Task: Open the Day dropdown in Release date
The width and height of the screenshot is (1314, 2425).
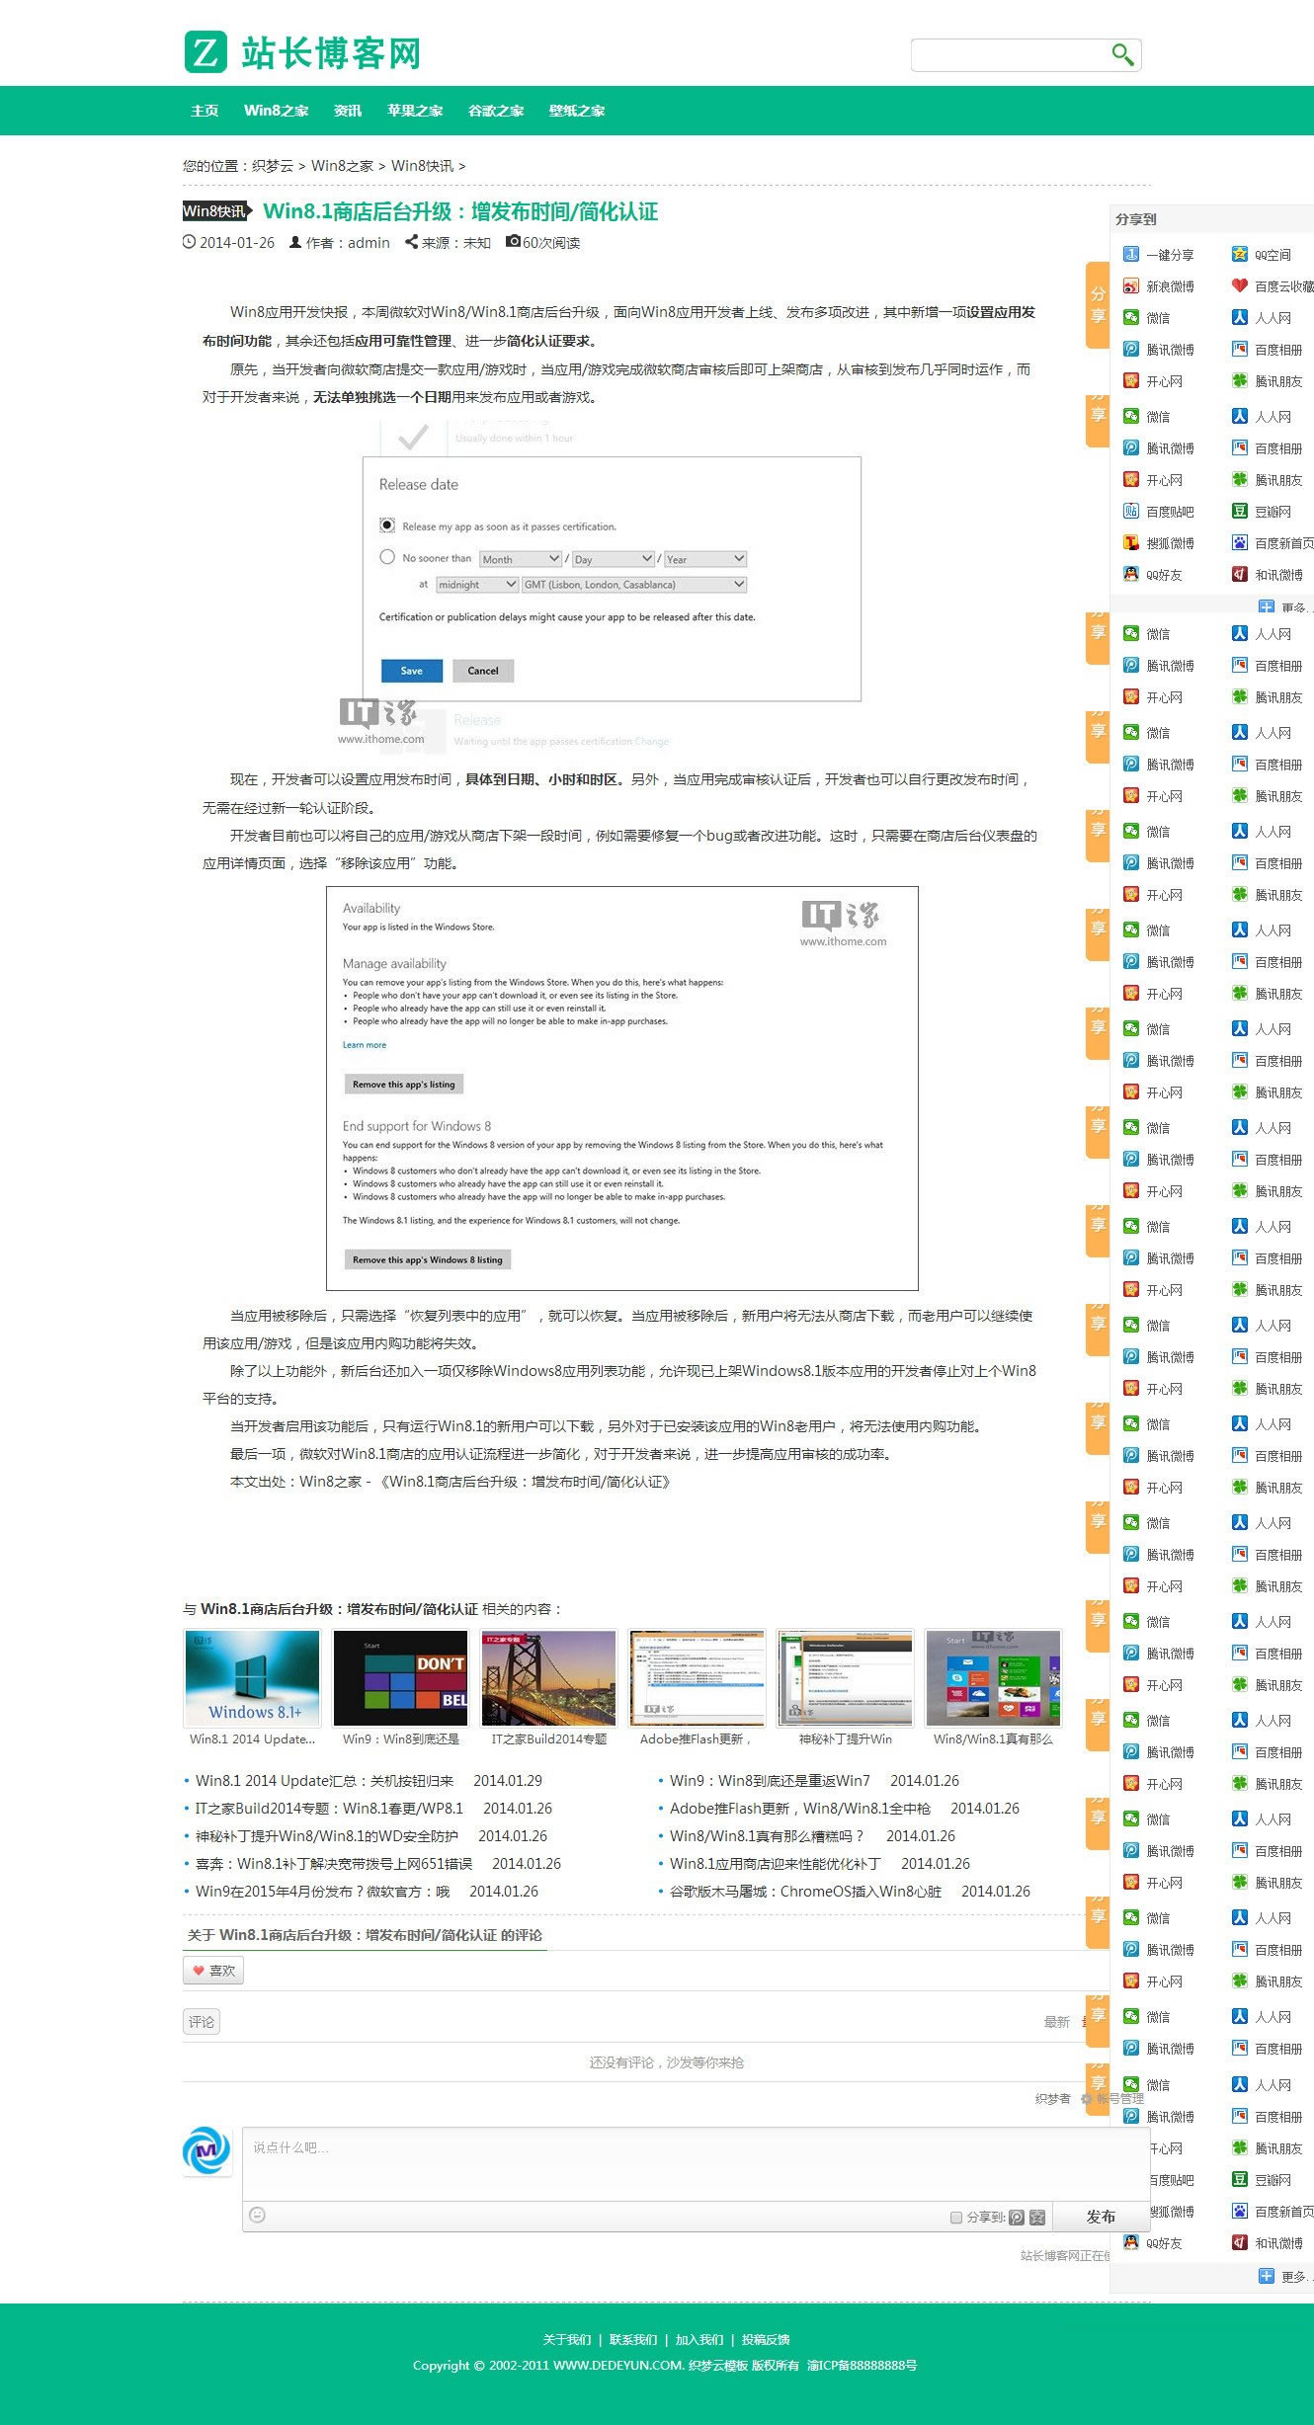Action: 613,559
